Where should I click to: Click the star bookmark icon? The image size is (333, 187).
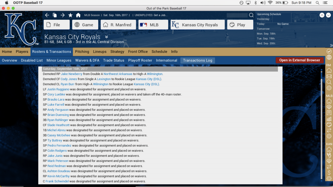[70, 15]
